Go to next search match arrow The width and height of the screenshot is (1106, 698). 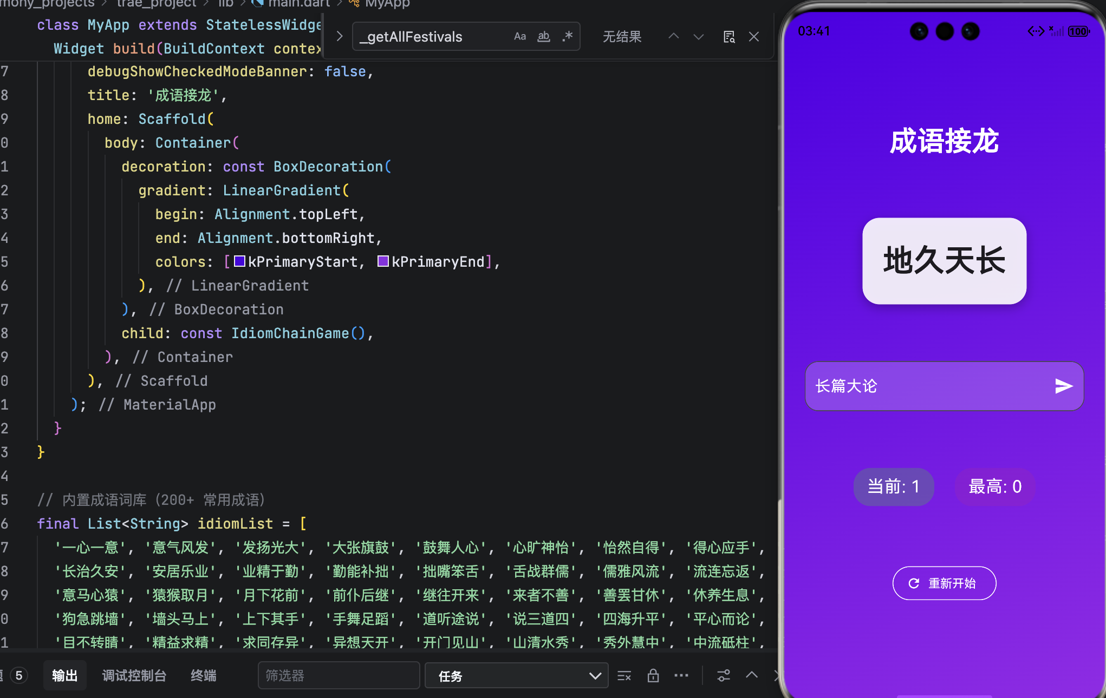coord(698,37)
